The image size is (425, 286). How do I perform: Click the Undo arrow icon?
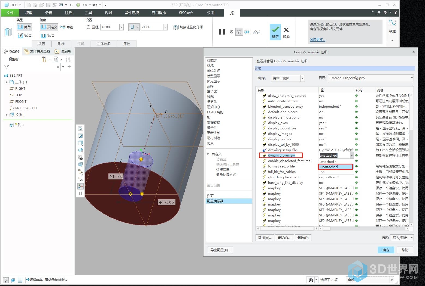pos(95,5)
